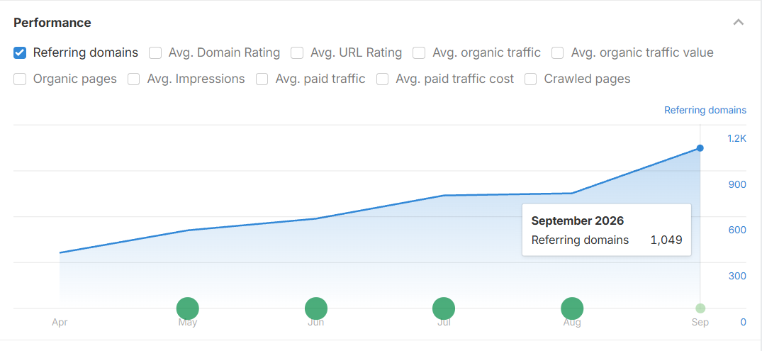The height and width of the screenshot is (351, 762).
Task: Click the green Jun event marker
Action: point(316,308)
